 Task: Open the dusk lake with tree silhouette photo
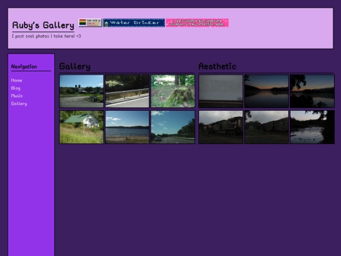point(312,91)
